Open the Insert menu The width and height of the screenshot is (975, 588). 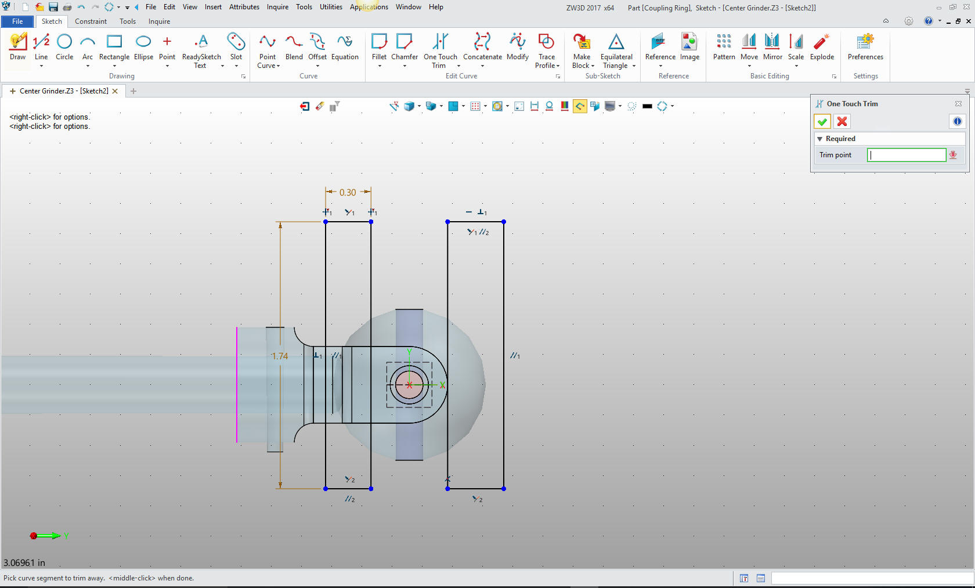click(213, 7)
